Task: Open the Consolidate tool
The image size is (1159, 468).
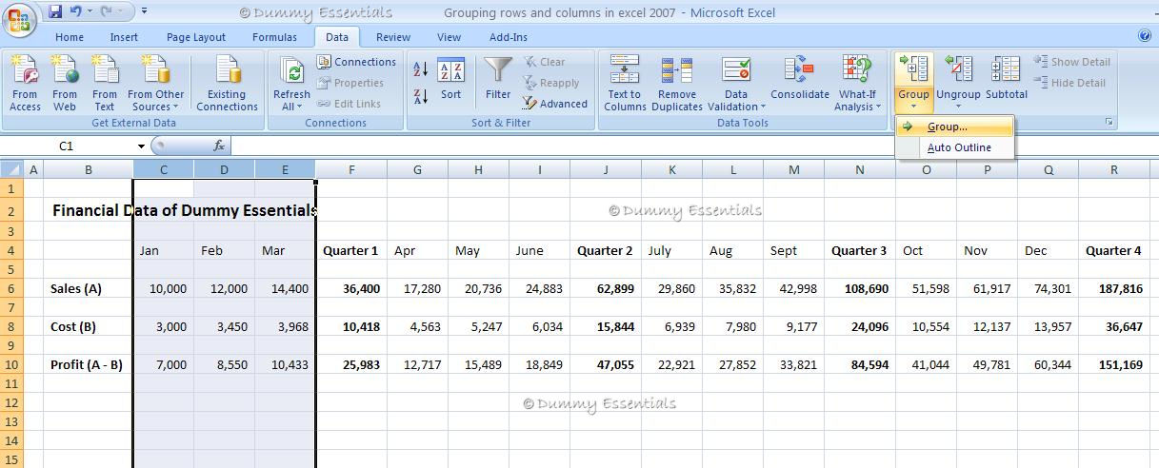Action: coord(800,80)
